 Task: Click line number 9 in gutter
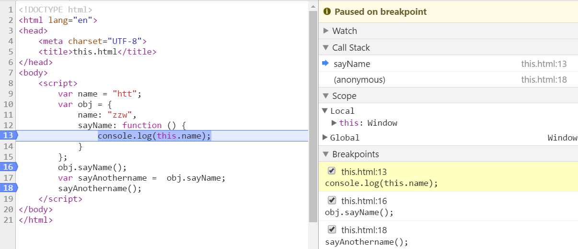coord(10,94)
